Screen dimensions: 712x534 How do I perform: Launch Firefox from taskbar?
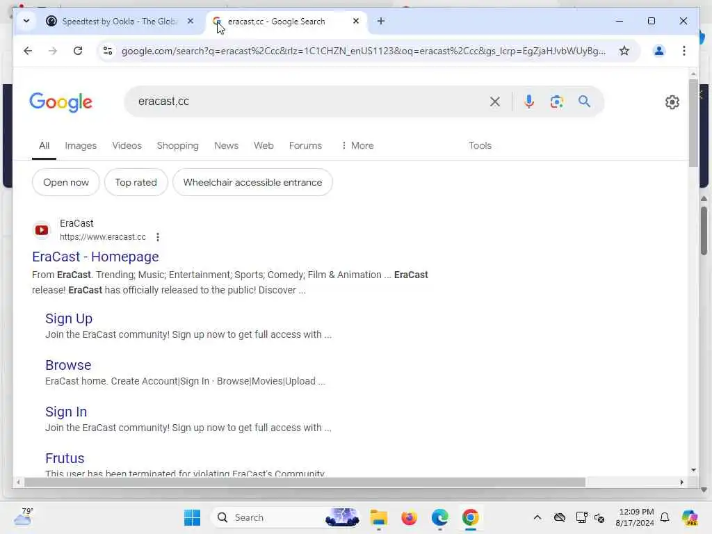pos(409,517)
